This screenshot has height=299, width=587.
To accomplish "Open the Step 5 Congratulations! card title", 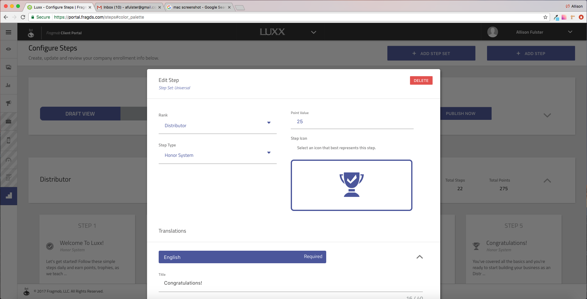I will (506, 243).
